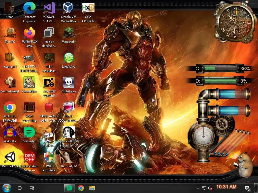Click the CPU gauge dial gadget
The image size is (258, 193).
click(x=203, y=136)
